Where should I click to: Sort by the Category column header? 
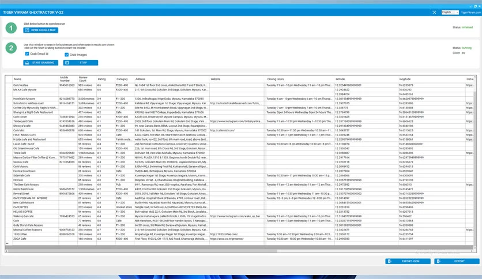tap(125, 80)
